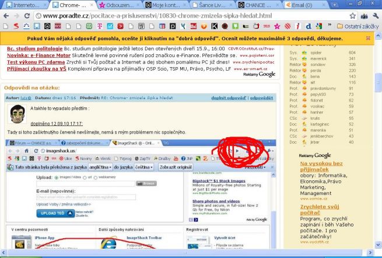This screenshot has height=258, width=382.
Task: Open the Přijímací zkoušky na VŠ link
Action: click(x=37, y=69)
